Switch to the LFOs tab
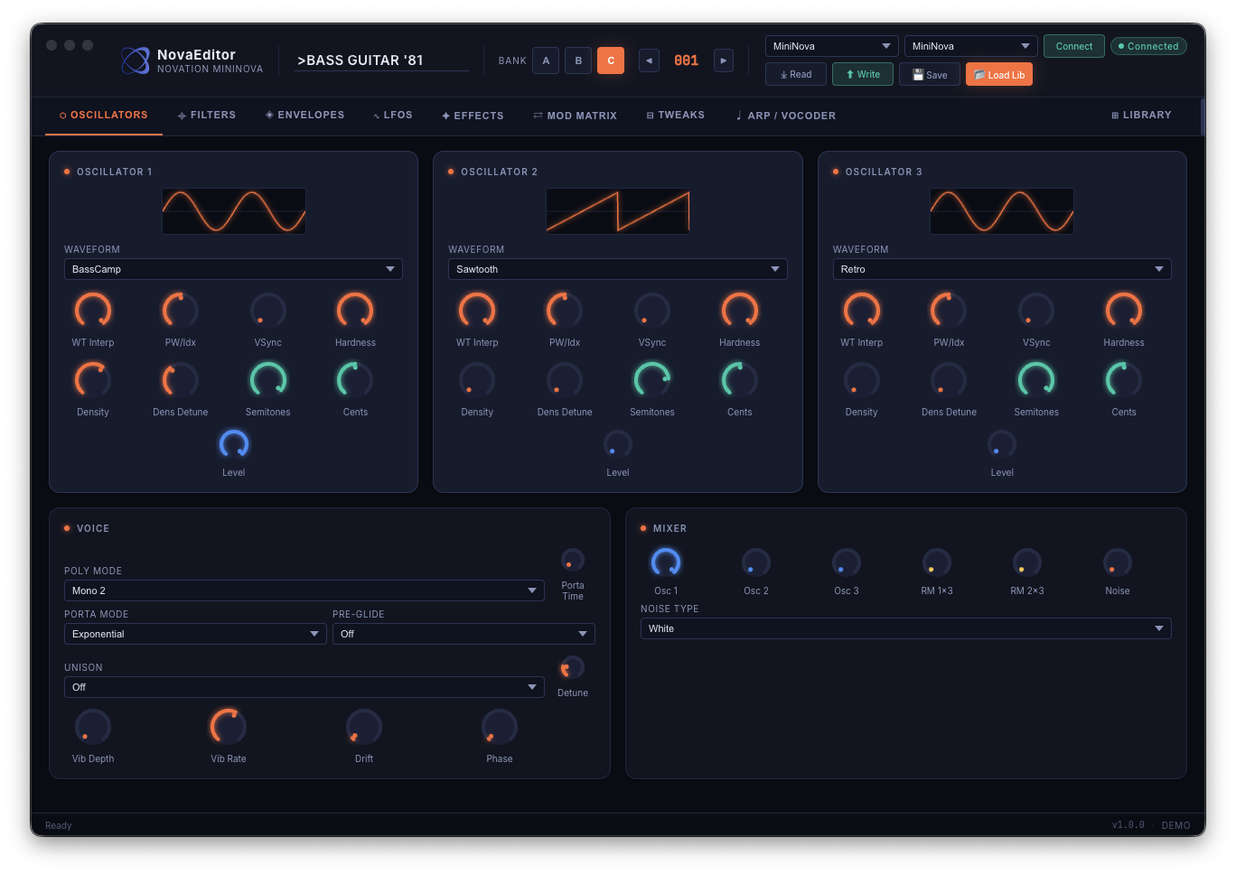The width and height of the screenshot is (1236, 874). coord(393,116)
